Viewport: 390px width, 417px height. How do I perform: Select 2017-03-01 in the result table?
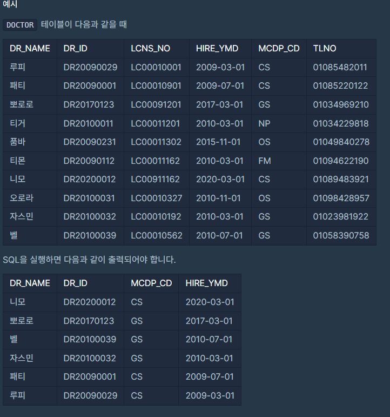click(209, 321)
